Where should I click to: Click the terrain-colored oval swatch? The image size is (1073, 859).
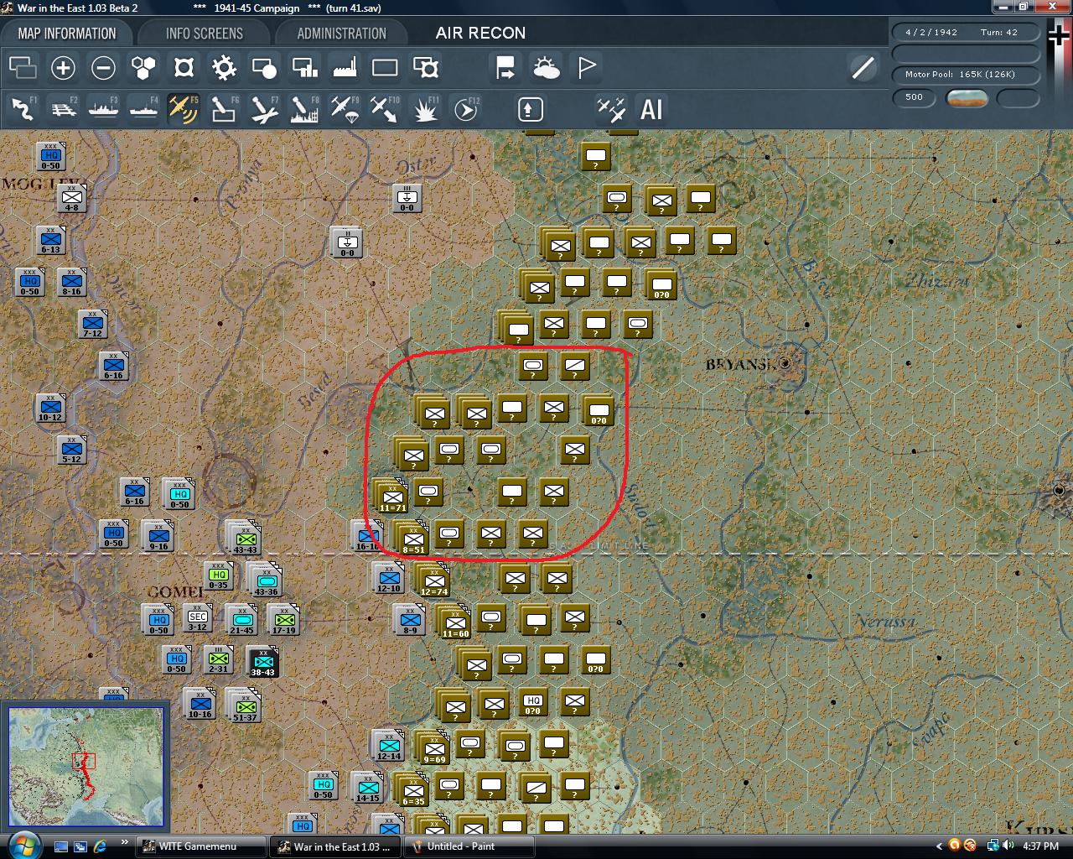[x=967, y=98]
